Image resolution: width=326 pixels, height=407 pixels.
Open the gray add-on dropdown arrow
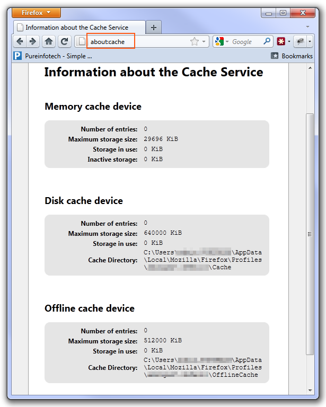[310, 41]
